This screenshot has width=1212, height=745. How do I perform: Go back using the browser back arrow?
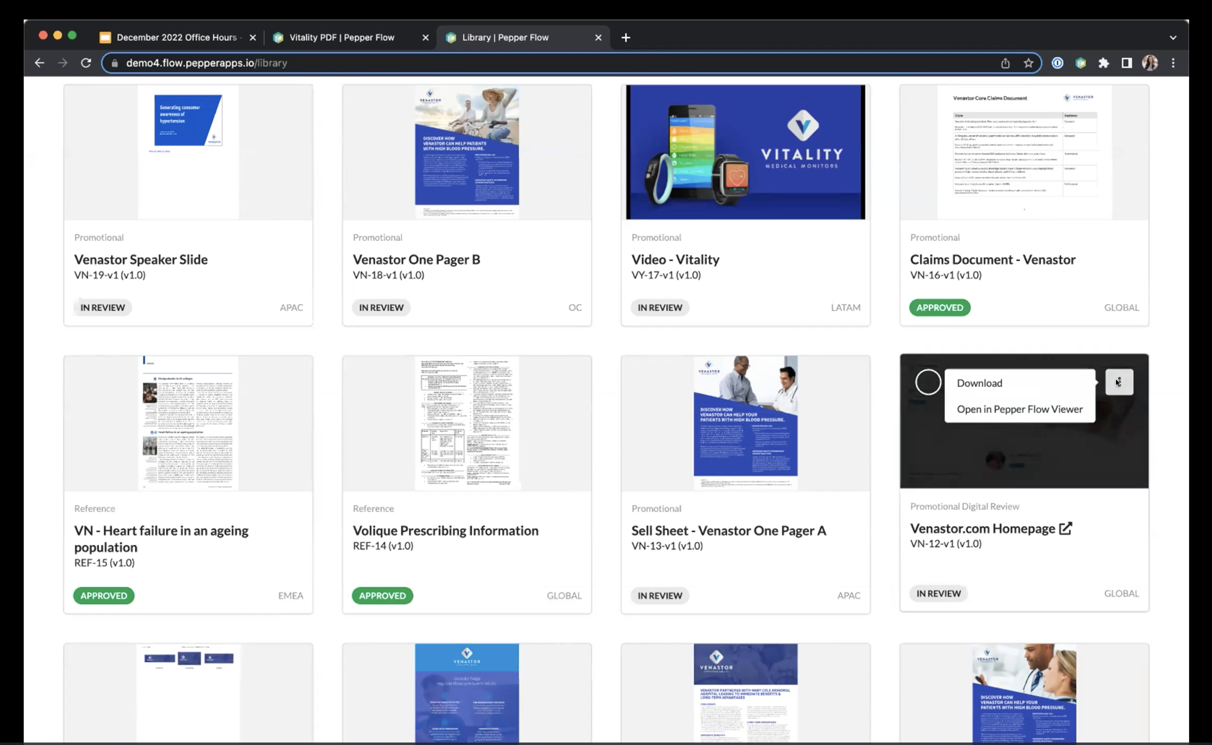tap(39, 63)
